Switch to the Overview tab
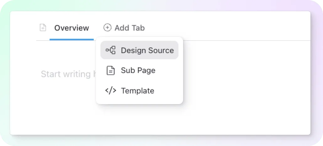Screen dimensions: 323x146 [x=72, y=28]
